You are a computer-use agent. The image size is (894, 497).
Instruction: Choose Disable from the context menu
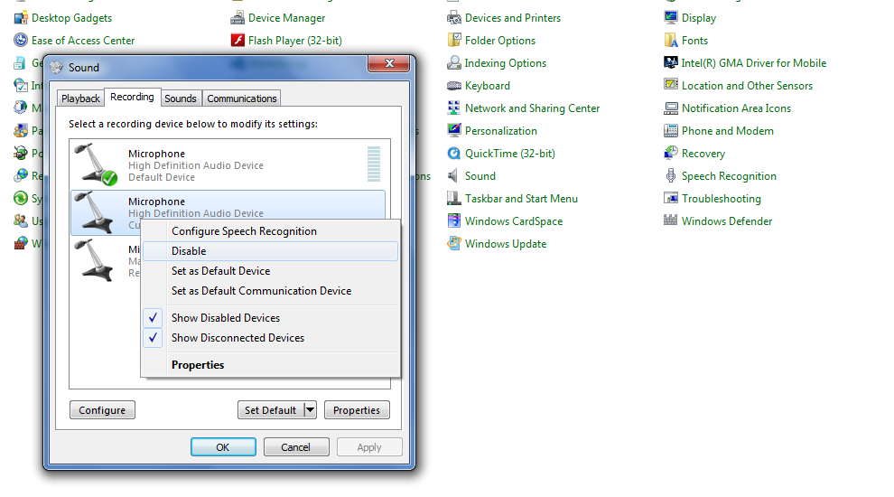coord(189,251)
